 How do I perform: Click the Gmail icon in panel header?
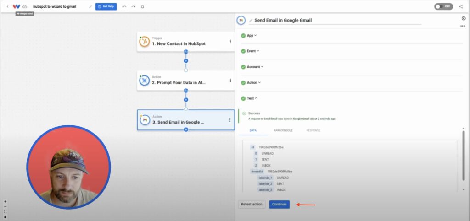(241, 20)
